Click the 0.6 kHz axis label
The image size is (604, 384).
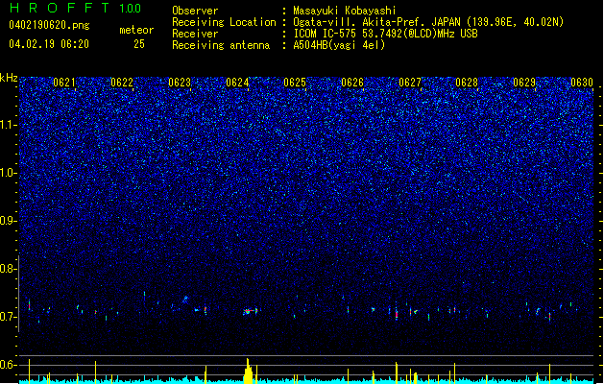pos(8,365)
